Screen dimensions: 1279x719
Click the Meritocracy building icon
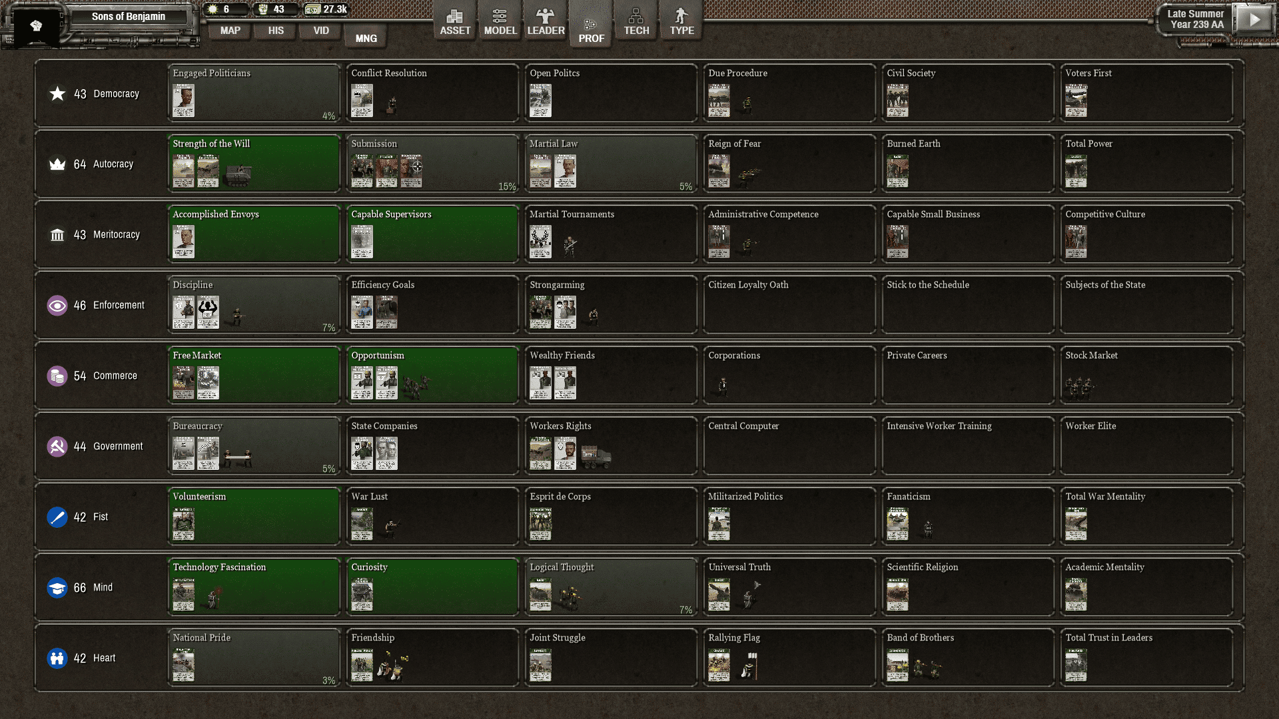coord(57,235)
